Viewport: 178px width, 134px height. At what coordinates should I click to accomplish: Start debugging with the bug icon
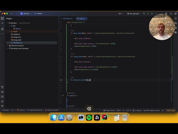[x=152, y=14]
